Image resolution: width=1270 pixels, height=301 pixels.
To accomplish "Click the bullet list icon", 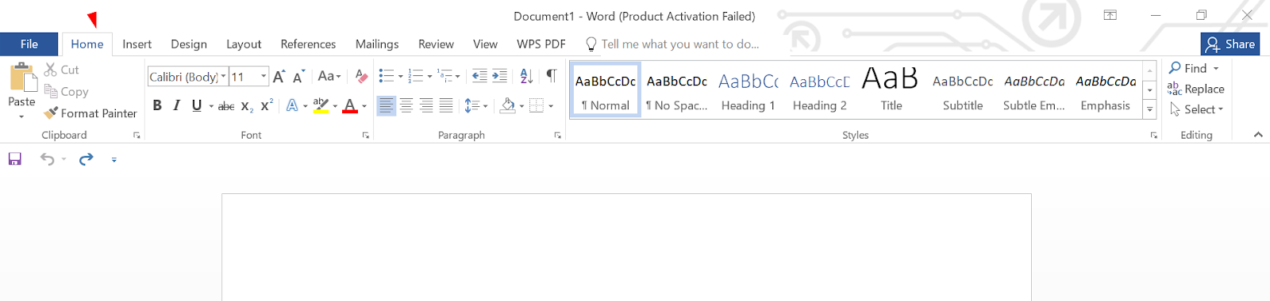I will 387,76.
